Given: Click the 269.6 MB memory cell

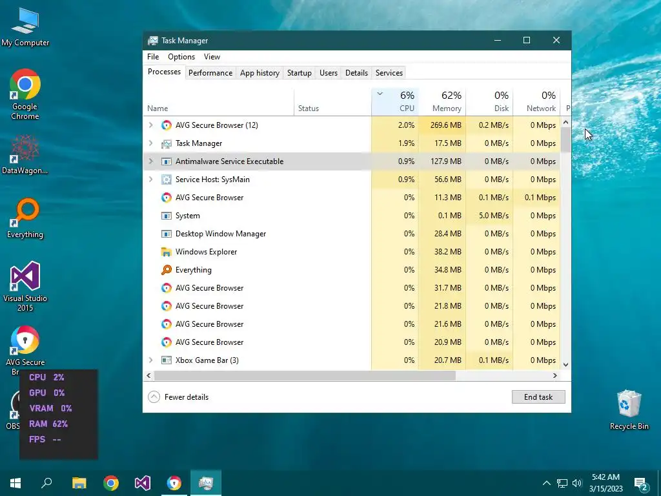Looking at the screenshot, I should [442, 125].
